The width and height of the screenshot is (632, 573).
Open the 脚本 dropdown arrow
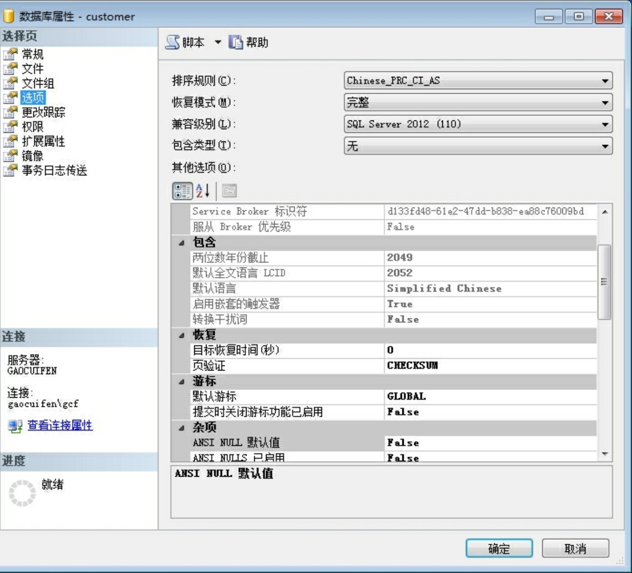coord(218,42)
